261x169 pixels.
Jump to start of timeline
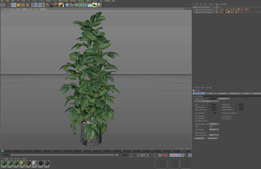click(x=131, y=155)
